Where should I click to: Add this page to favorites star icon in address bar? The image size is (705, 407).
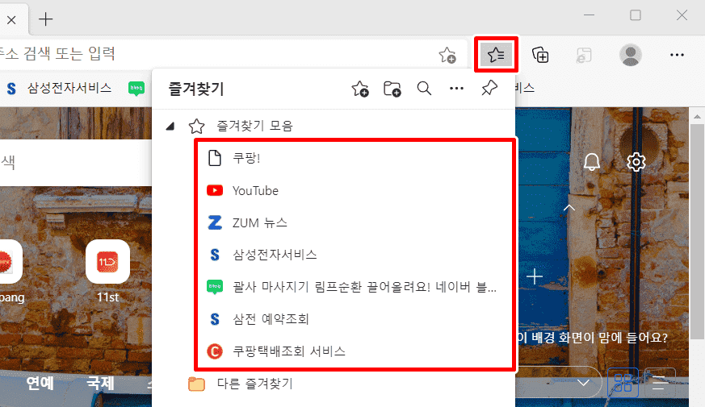(x=447, y=55)
